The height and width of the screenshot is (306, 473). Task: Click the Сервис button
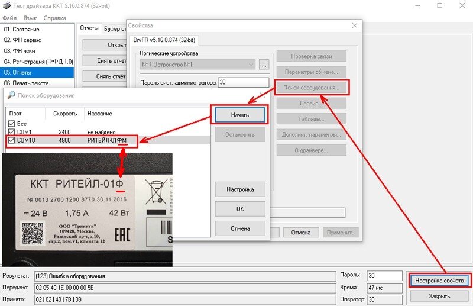(312, 104)
